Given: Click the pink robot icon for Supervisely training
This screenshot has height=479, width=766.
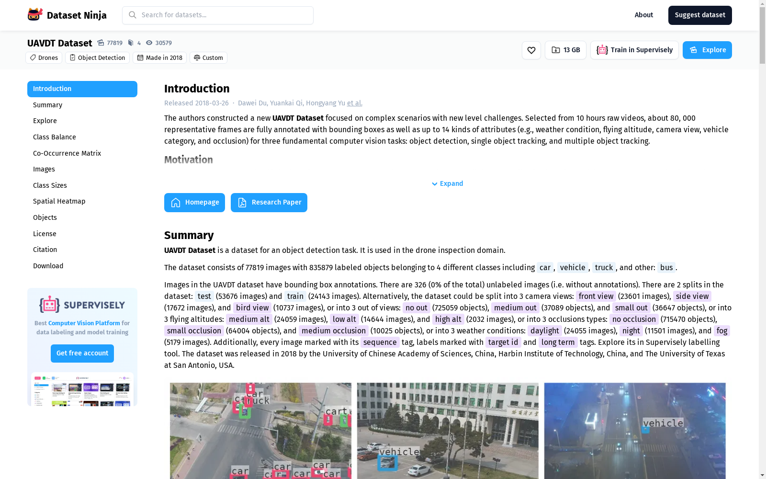Looking at the screenshot, I should tap(601, 49).
